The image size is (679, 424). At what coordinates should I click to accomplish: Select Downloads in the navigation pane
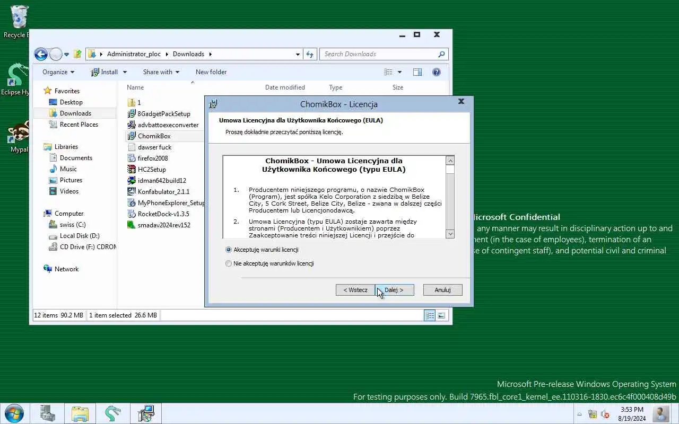tap(75, 113)
